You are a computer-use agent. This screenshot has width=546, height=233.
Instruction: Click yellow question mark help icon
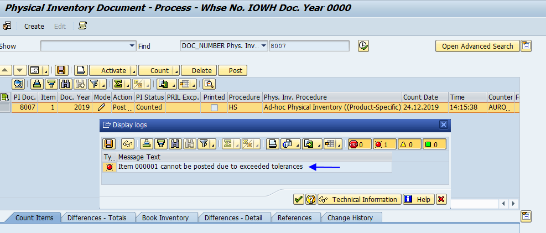pos(310,199)
